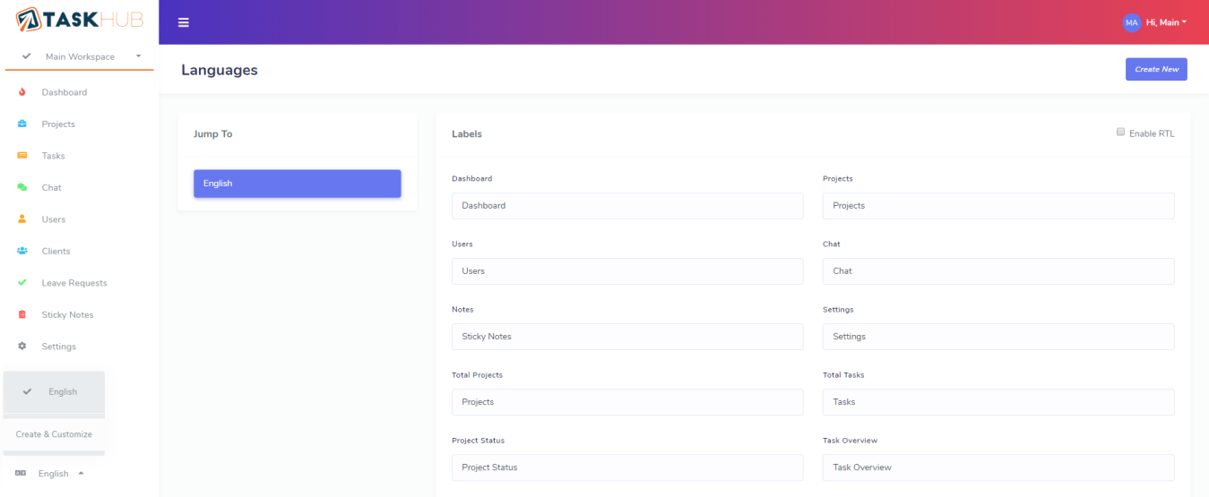Image resolution: width=1209 pixels, height=497 pixels.
Task: Open Leave Requests from the sidebar
Action: [x=73, y=283]
